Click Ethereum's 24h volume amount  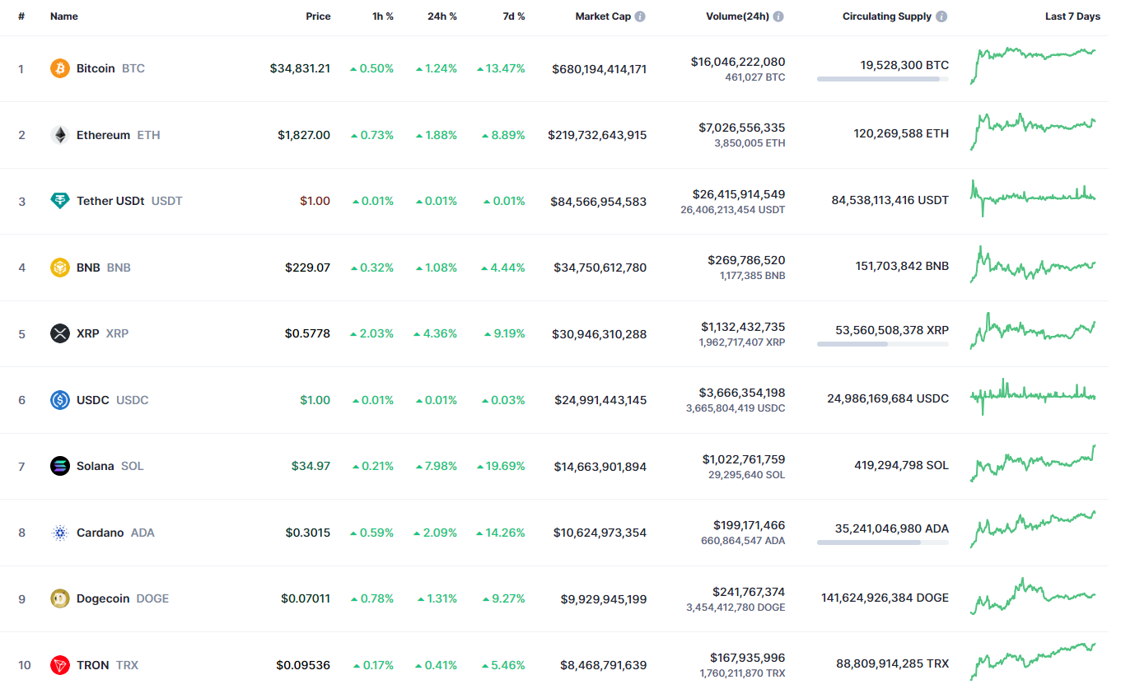[741, 128]
